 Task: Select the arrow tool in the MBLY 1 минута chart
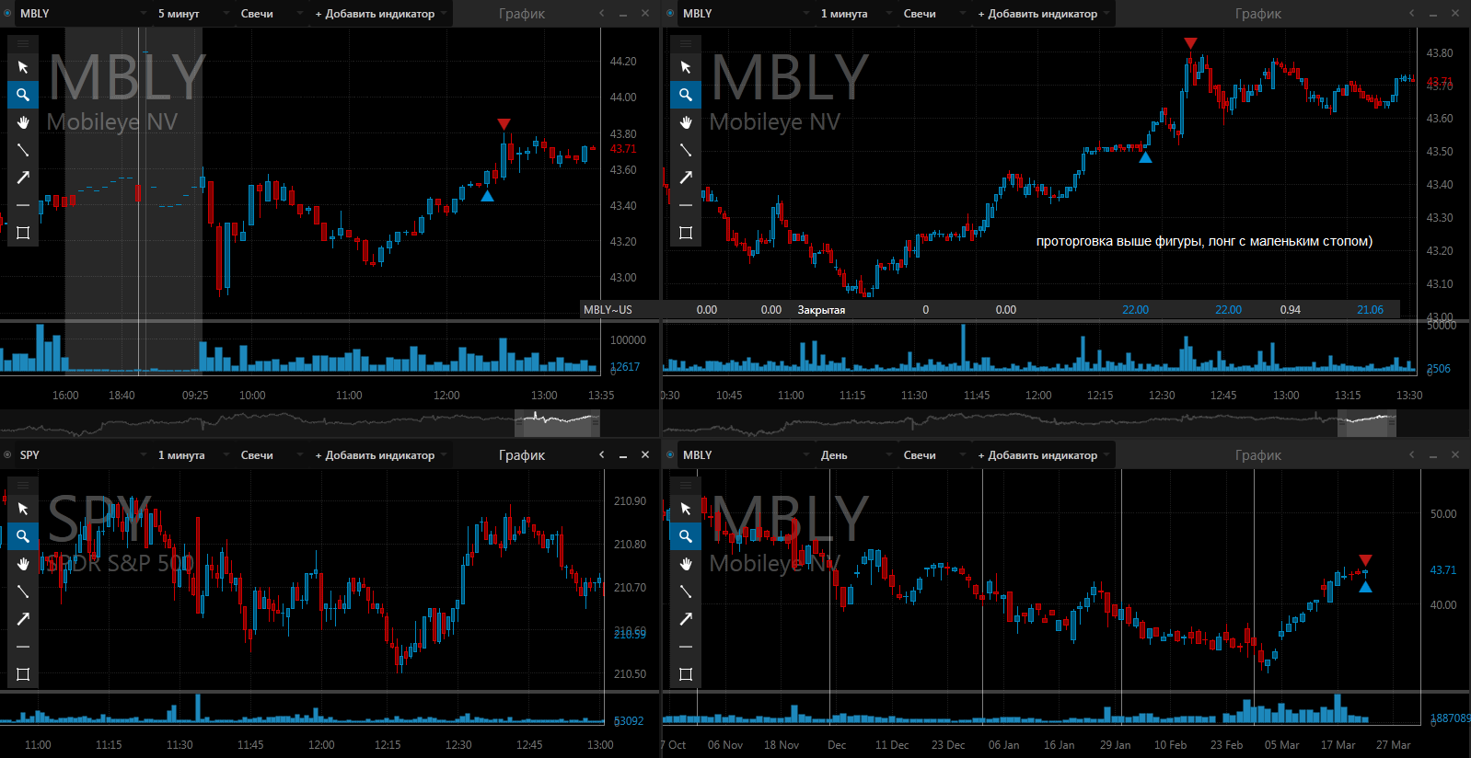(x=686, y=178)
